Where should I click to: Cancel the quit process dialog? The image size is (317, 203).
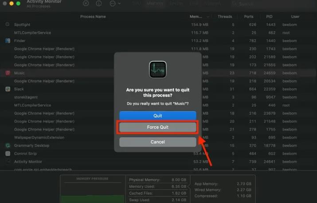(x=157, y=142)
